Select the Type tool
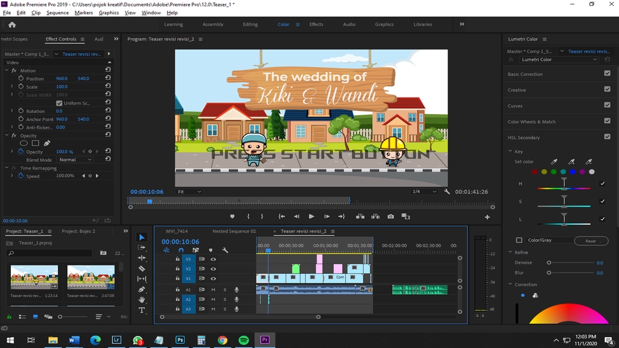Screen dimensions: 619x348 pyautogui.click(x=142, y=310)
